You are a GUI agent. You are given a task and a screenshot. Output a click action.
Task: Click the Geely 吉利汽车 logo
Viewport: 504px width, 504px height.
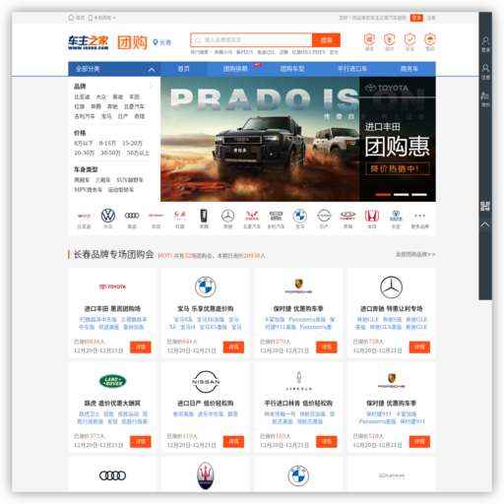tap(276, 216)
